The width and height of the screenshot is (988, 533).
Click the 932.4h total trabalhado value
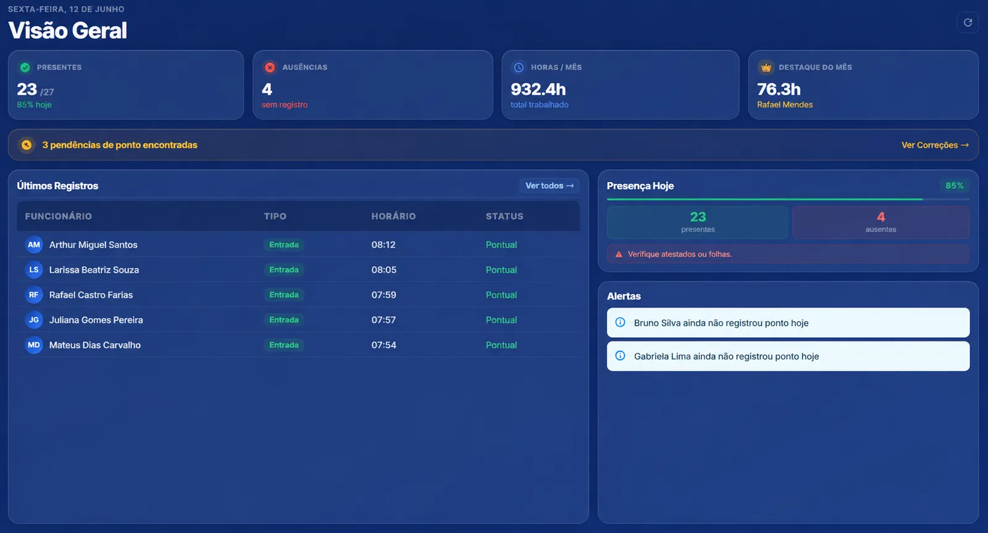[x=538, y=90]
